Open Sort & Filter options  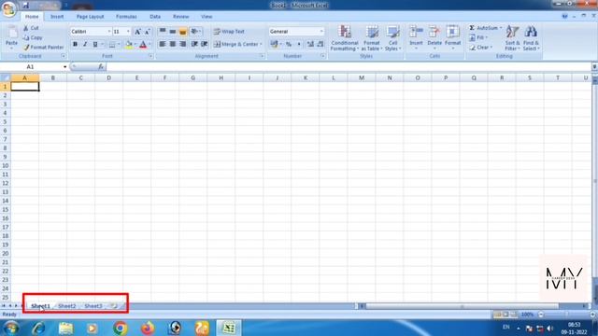[512, 37]
